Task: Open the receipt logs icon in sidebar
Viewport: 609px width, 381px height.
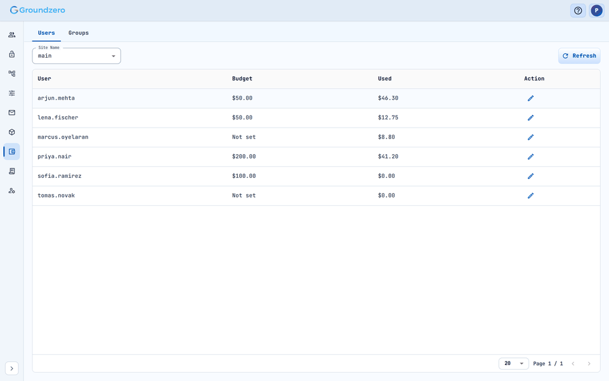Action: coord(11,171)
